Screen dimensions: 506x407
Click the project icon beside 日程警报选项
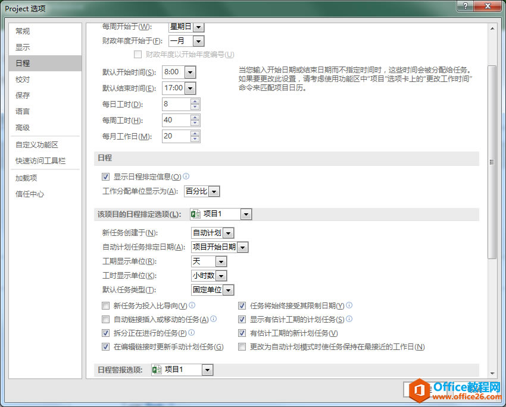pos(158,369)
